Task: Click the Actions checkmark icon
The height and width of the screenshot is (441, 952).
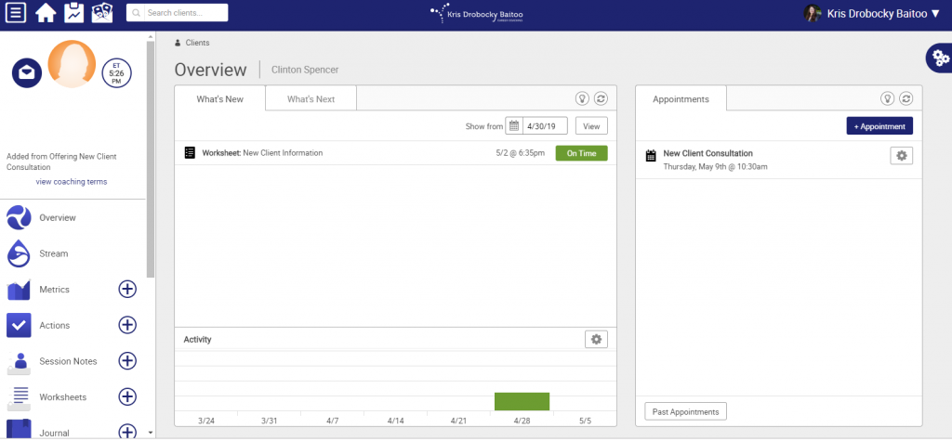Action: pos(19,325)
